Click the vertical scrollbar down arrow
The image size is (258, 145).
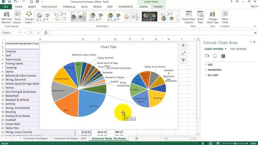pyautogui.click(x=198, y=135)
